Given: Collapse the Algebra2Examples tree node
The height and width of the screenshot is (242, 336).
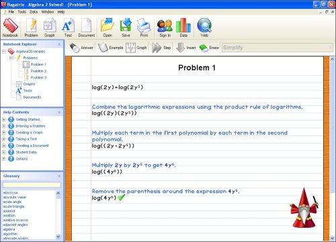Looking at the screenshot, I should (4, 52).
